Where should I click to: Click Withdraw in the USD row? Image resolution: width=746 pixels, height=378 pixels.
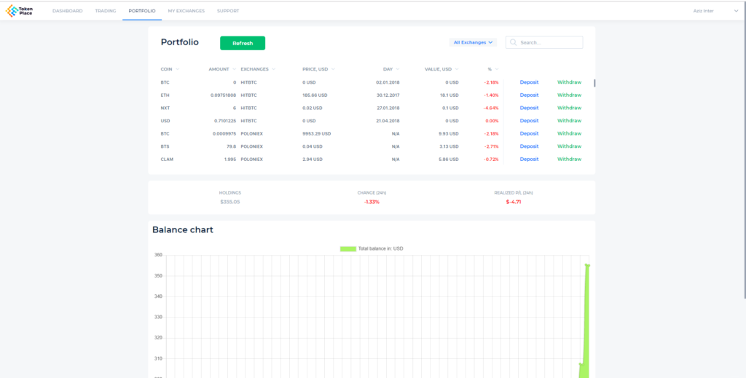coord(570,121)
